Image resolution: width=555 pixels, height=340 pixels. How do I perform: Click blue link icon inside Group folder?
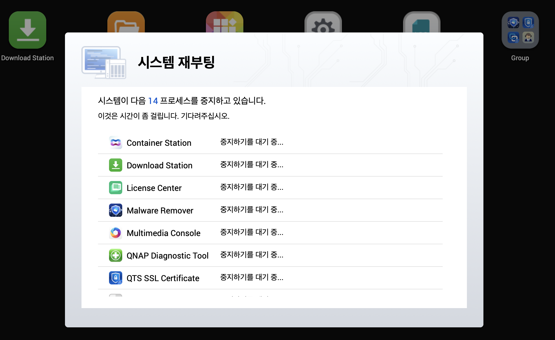coord(513,37)
